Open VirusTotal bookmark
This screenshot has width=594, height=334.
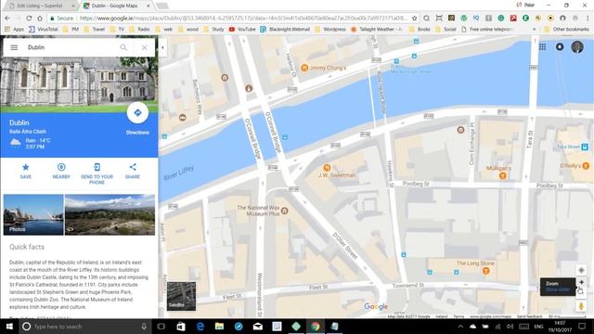coord(44,29)
